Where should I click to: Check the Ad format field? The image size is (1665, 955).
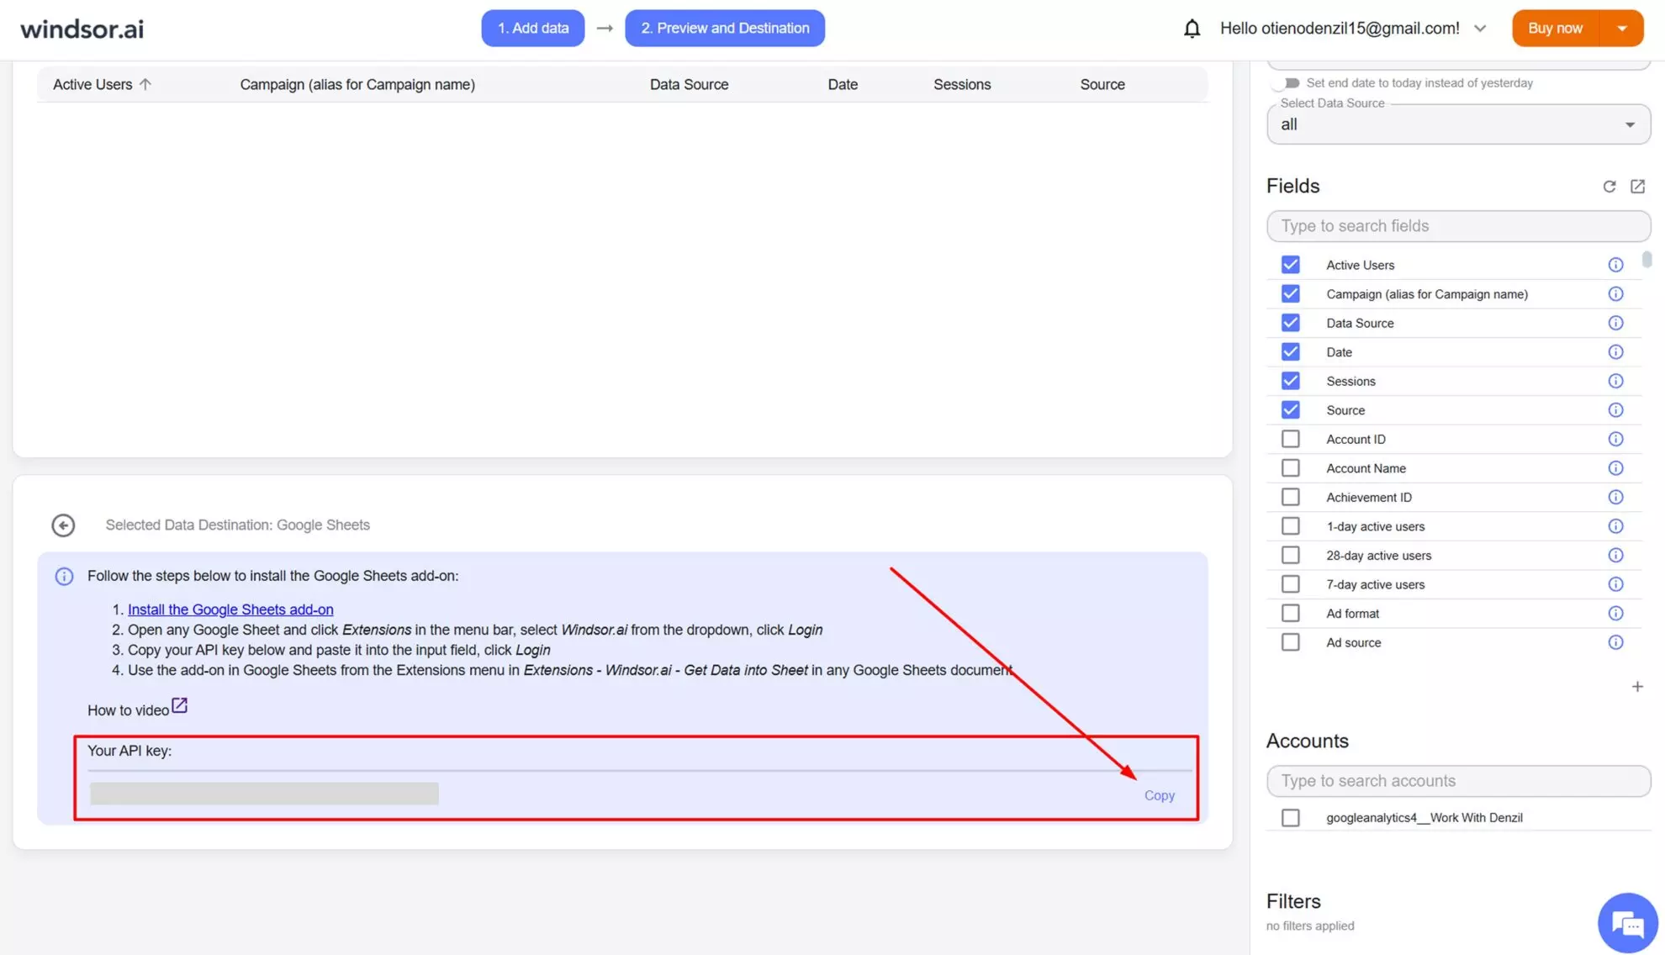1290,614
